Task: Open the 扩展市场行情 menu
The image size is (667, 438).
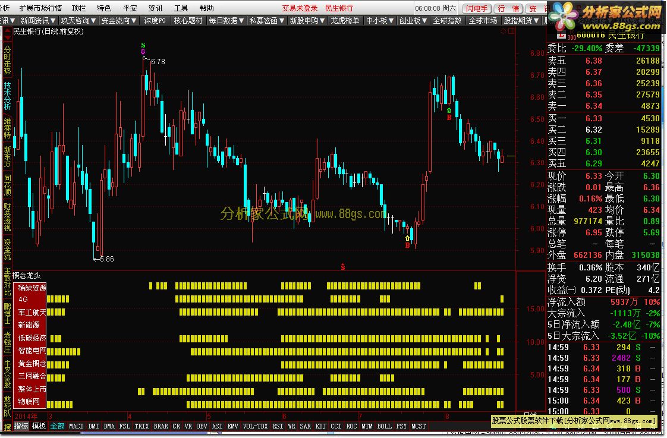Action: (40, 8)
